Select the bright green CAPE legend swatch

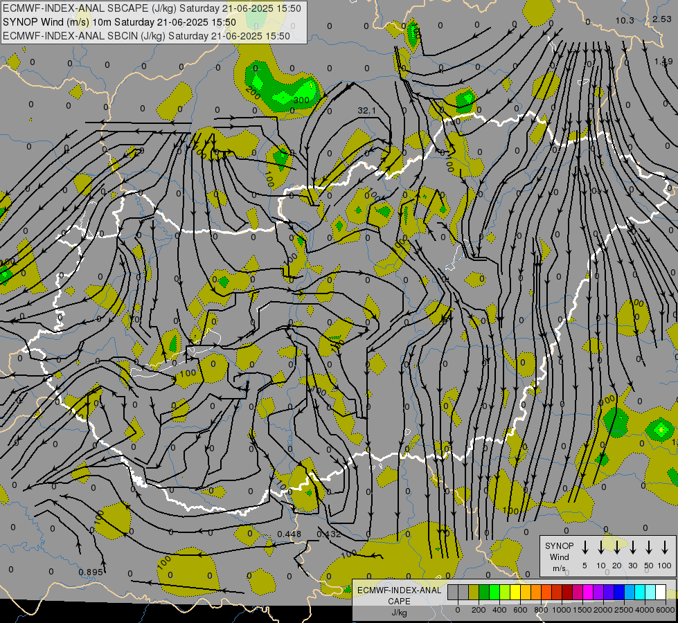(x=494, y=592)
